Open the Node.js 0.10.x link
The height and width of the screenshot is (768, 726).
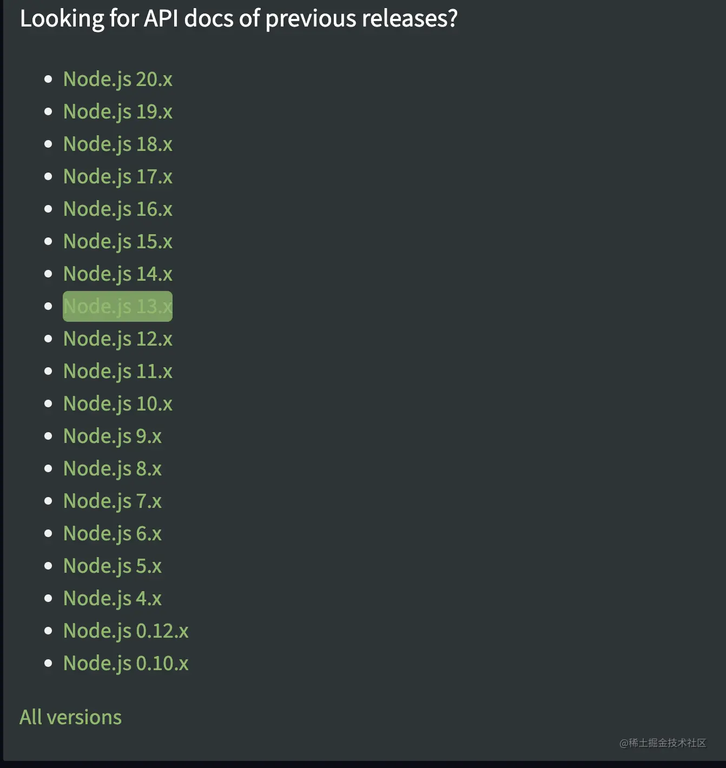pyautogui.click(x=126, y=664)
